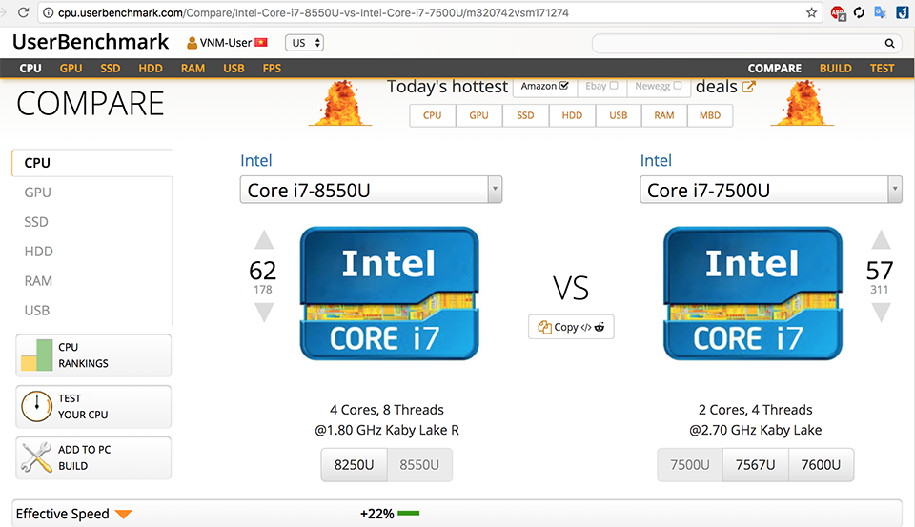Open CPU in the top navigation bar
The image size is (915, 527).
(30, 69)
